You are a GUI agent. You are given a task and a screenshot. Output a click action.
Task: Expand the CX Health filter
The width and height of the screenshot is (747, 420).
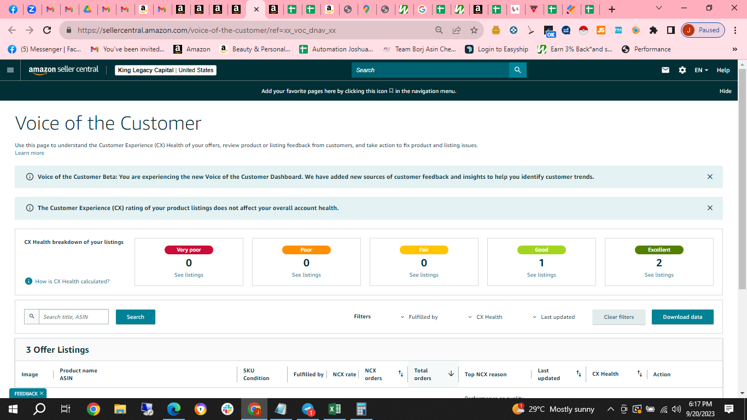(485, 317)
